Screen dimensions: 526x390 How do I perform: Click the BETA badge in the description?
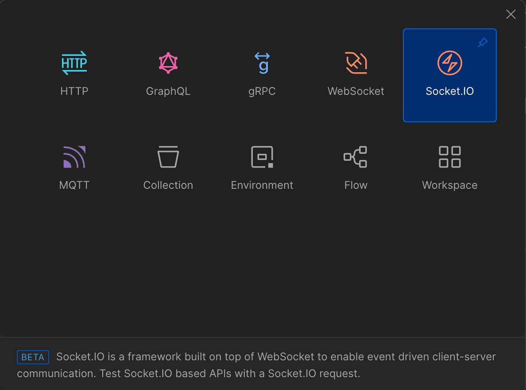click(33, 357)
